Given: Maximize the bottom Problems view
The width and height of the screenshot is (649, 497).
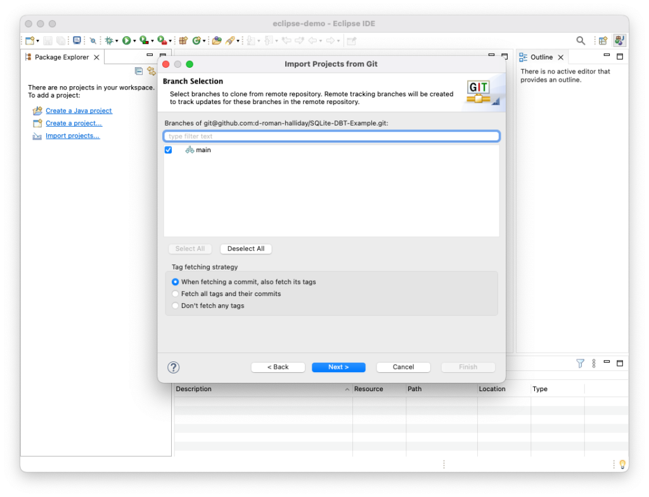Looking at the screenshot, I should pos(620,363).
